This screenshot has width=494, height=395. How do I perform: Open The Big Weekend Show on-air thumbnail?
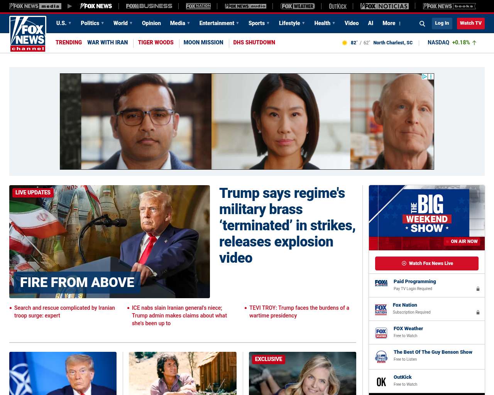427,218
